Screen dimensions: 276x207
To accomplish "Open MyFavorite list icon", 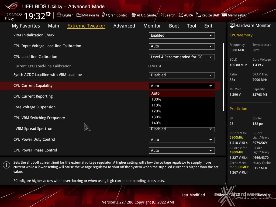I will pyautogui.click(x=79, y=15).
